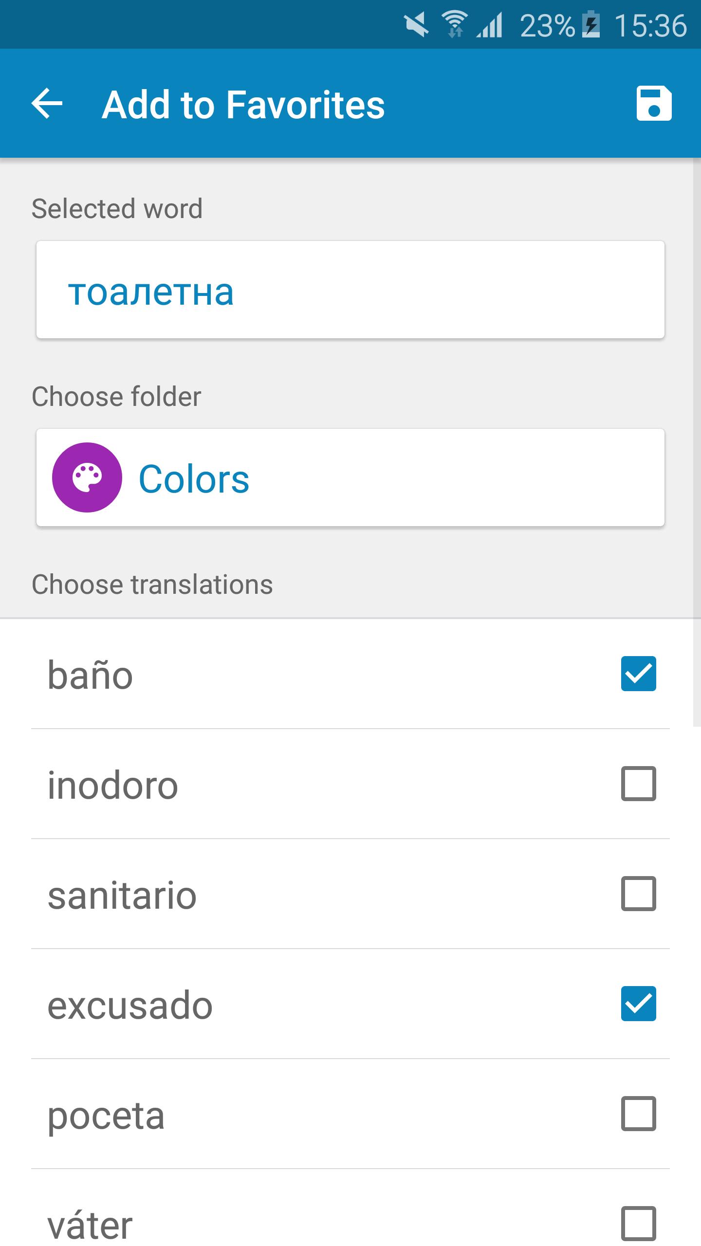Check the inodoro translation checkbox
701x1246 pixels.
click(x=639, y=784)
